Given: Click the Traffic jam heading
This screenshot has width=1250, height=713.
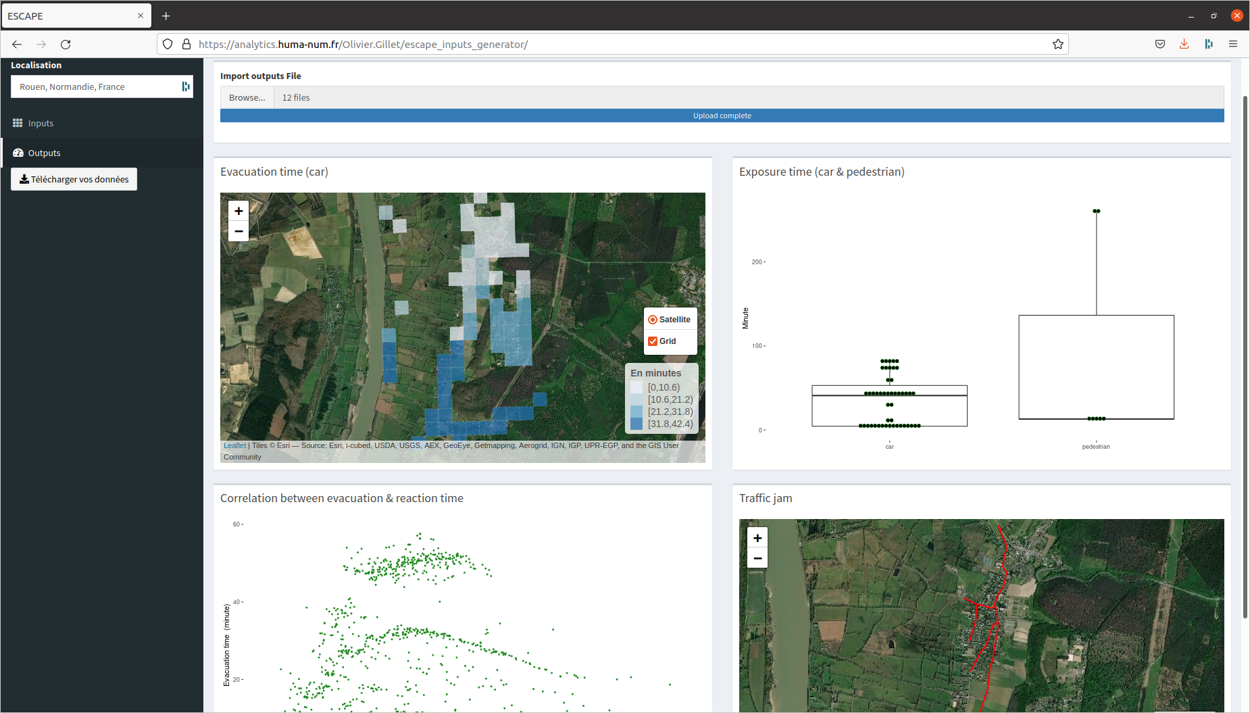Looking at the screenshot, I should point(766,498).
